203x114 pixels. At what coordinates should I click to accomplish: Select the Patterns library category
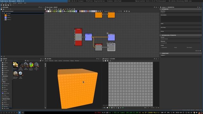click(x=5, y=80)
